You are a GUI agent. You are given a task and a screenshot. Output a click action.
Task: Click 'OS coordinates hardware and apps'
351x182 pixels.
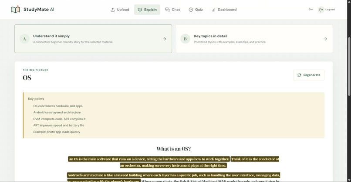[58, 106]
